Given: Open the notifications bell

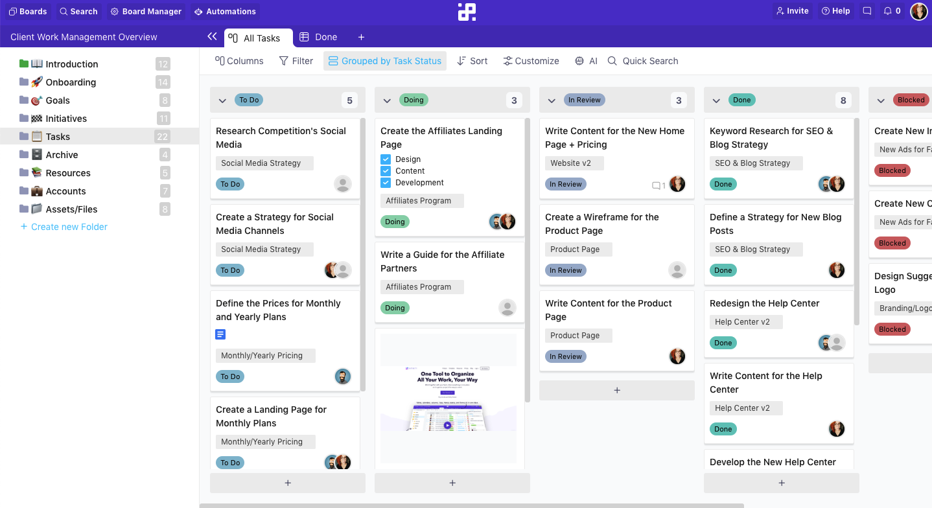Looking at the screenshot, I should (887, 10).
